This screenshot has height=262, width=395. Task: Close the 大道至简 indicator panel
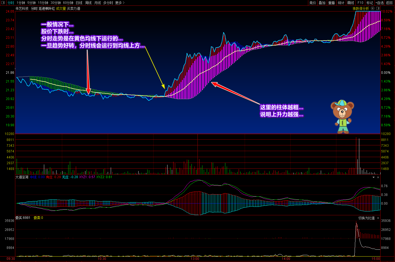pyautogui.click(x=378, y=177)
